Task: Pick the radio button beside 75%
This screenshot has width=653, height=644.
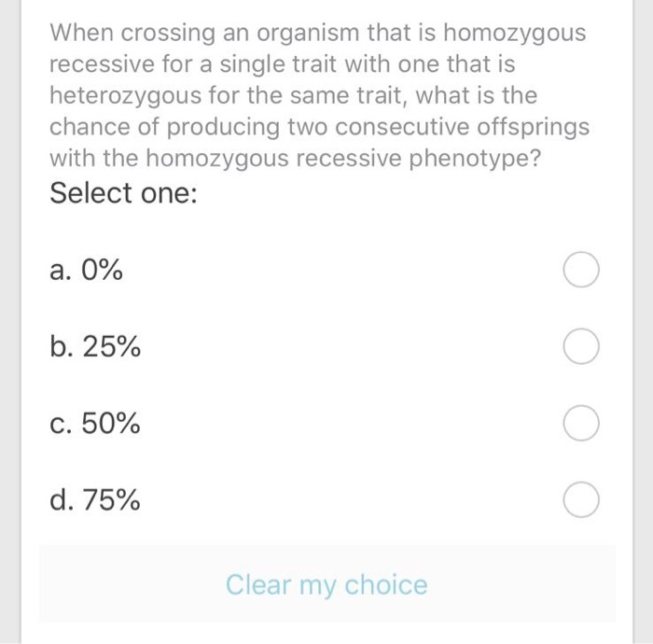Action: (581, 499)
